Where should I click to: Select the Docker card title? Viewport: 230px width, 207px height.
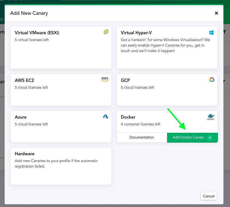pyautogui.click(x=128, y=117)
